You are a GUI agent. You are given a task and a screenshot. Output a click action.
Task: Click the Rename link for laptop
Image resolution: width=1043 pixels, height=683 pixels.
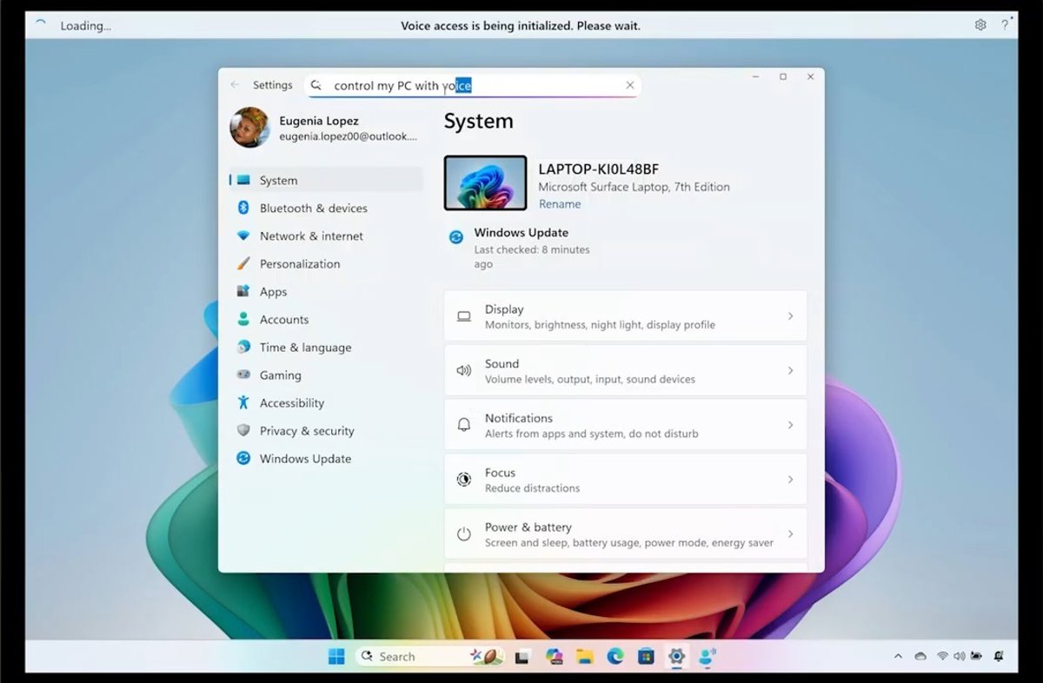pos(559,204)
